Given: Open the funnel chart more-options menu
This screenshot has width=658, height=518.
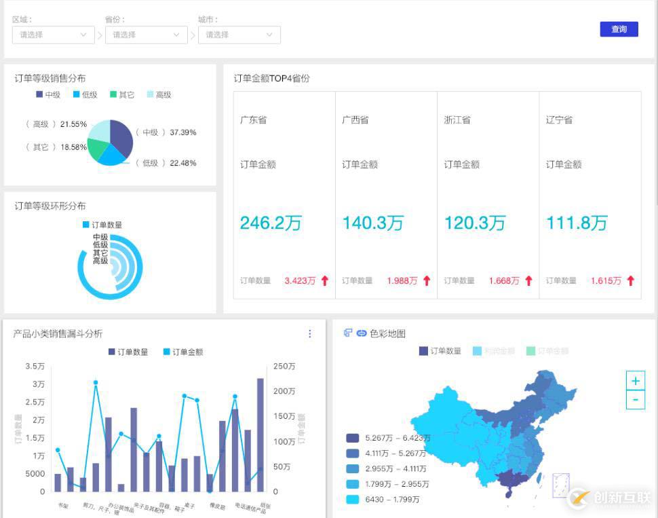Looking at the screenshot, I should click(x=310, y=333).
